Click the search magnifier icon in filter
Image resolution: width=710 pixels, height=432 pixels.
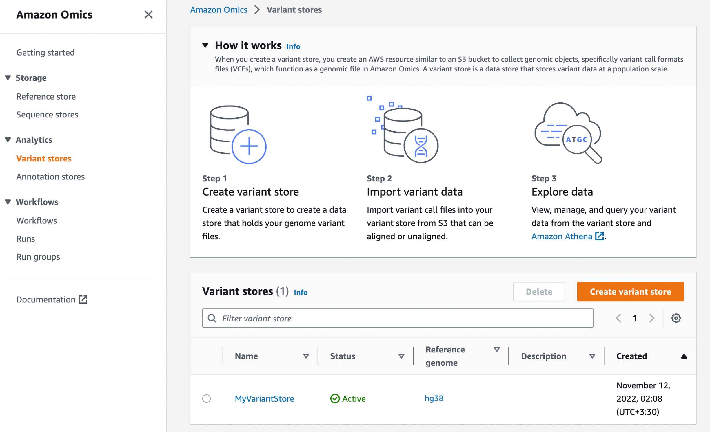click(212, 318)
